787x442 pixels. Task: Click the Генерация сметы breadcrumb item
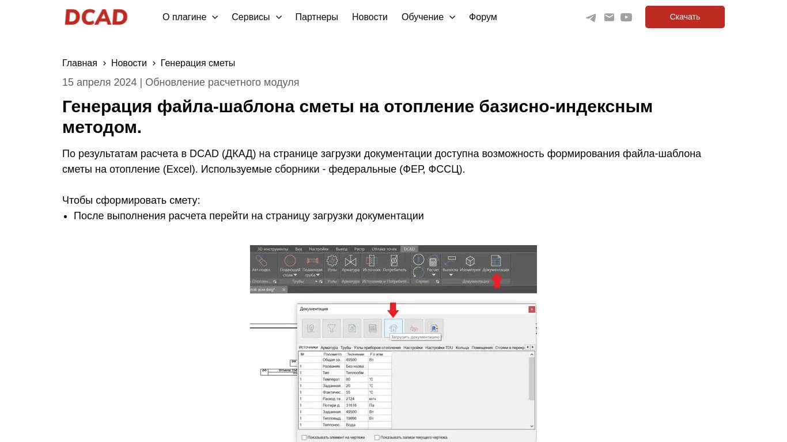pos(198,63)
